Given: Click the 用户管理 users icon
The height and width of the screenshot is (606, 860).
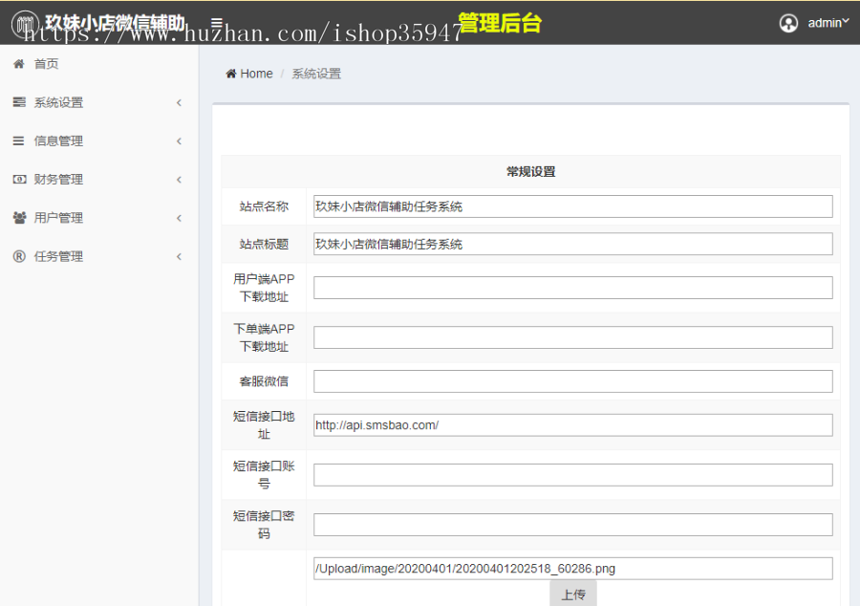Looking at the screenshot, I should 18,218.
